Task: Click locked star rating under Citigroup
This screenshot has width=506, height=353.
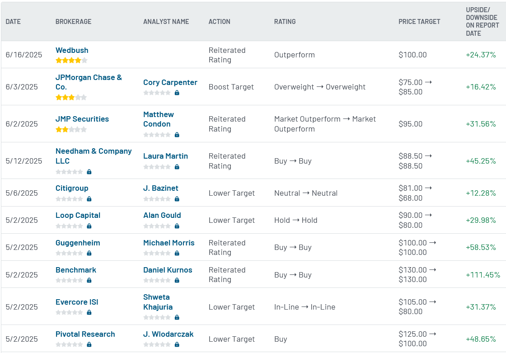Action: click(x=69, y=199)
